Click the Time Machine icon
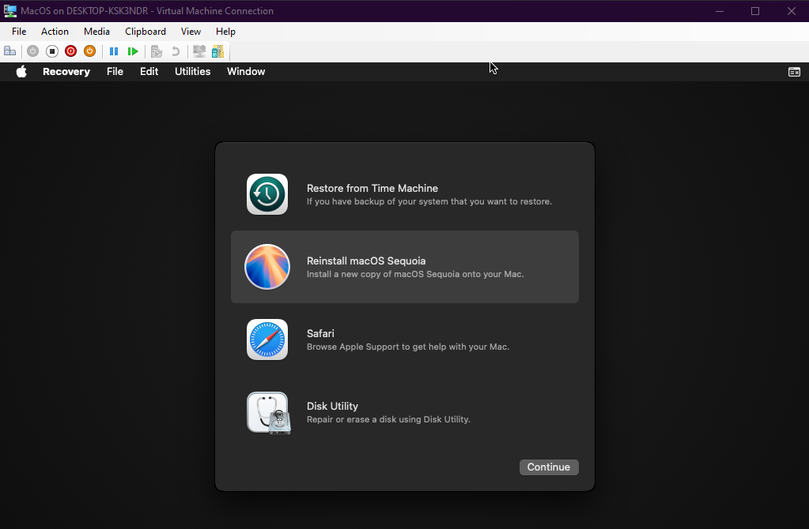809x529 pixels. tap(267, 194)
